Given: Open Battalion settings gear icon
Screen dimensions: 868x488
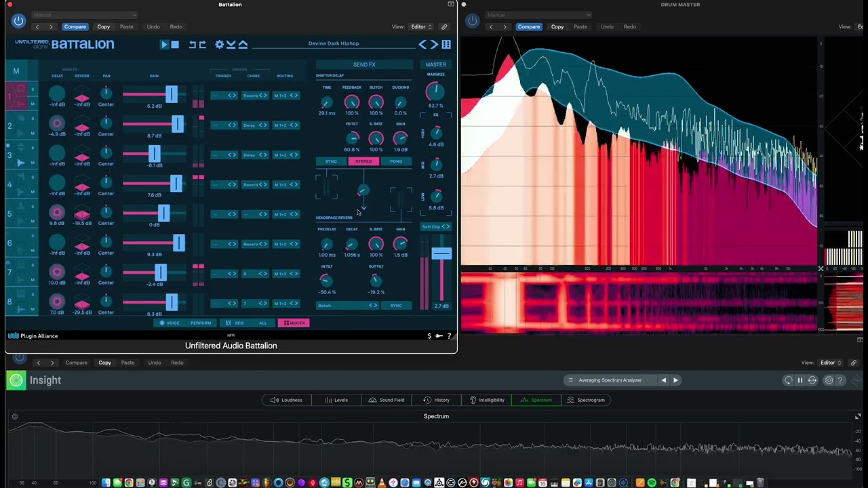Looking at the screenshot, I should pos(220,45).
